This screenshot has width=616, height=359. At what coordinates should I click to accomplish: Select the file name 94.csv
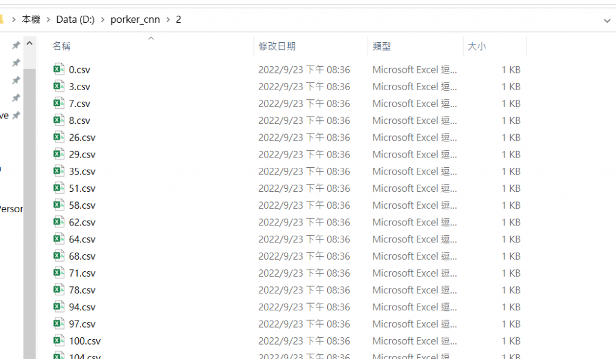(82, 307)
